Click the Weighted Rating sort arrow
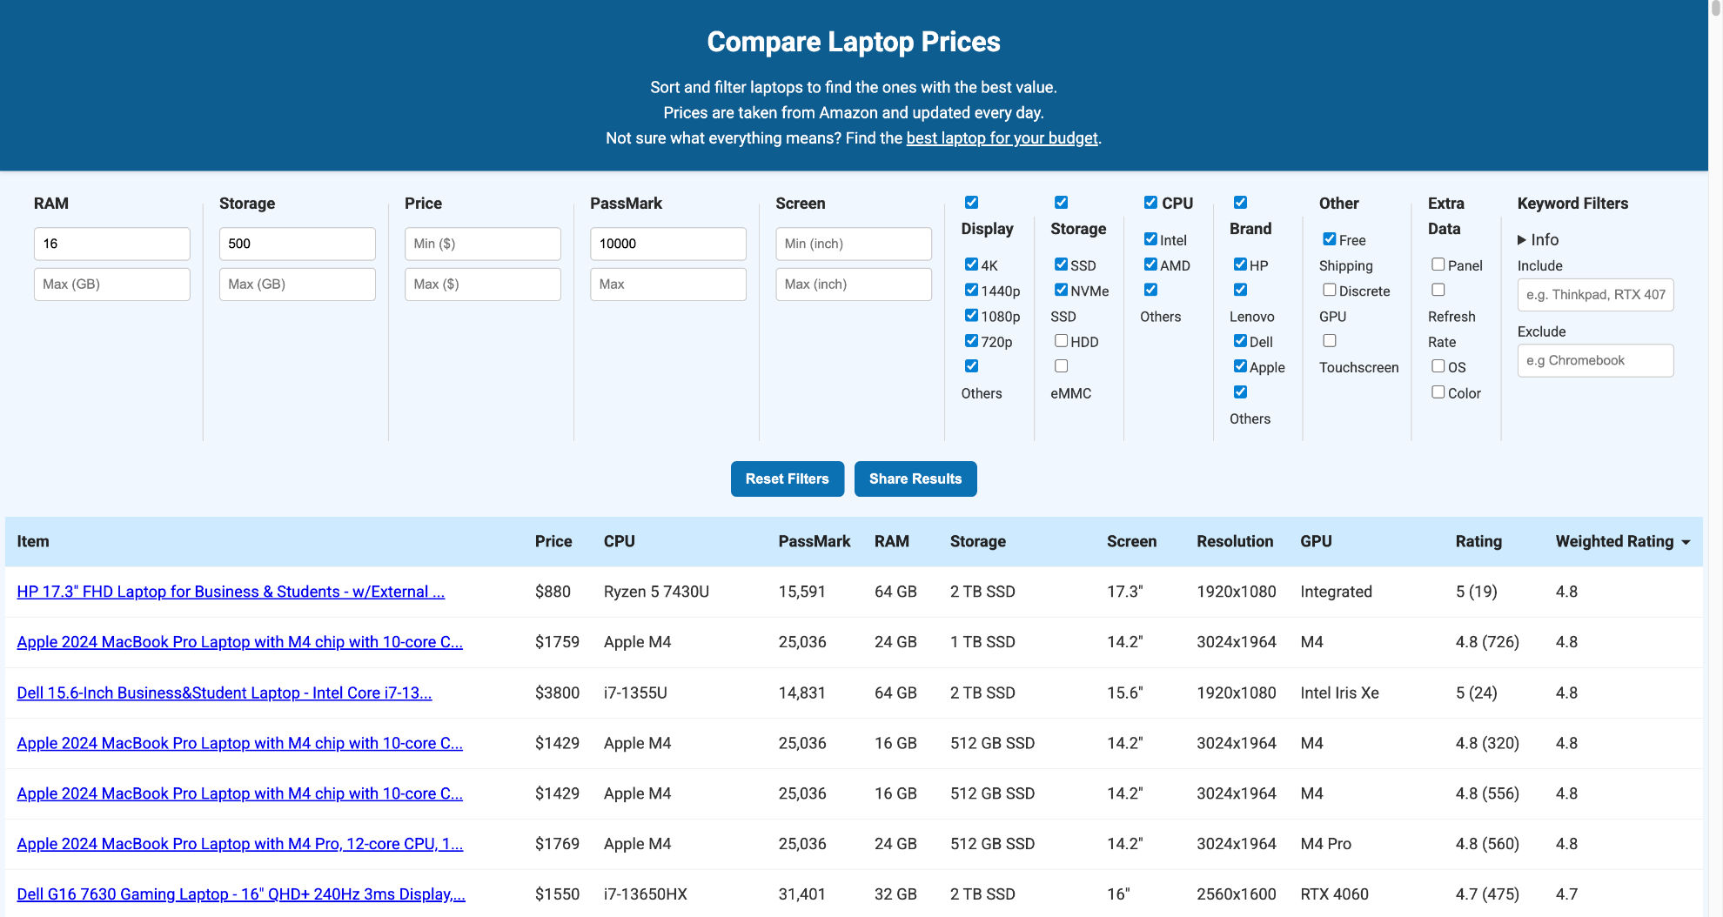The height and width of the screenshot is (917, 1723). (1686, 542)
